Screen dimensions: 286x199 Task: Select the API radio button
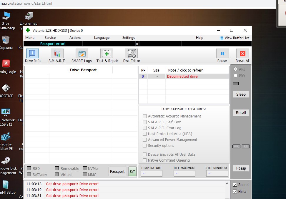coord(235,69)
